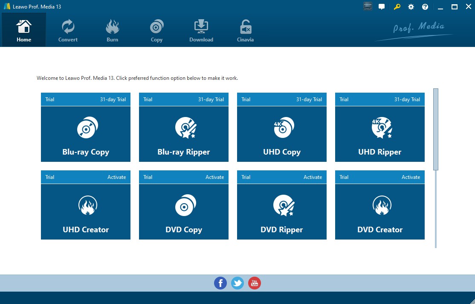
Task: Open the feedback chat bubble icon
Action: (382, 6)
